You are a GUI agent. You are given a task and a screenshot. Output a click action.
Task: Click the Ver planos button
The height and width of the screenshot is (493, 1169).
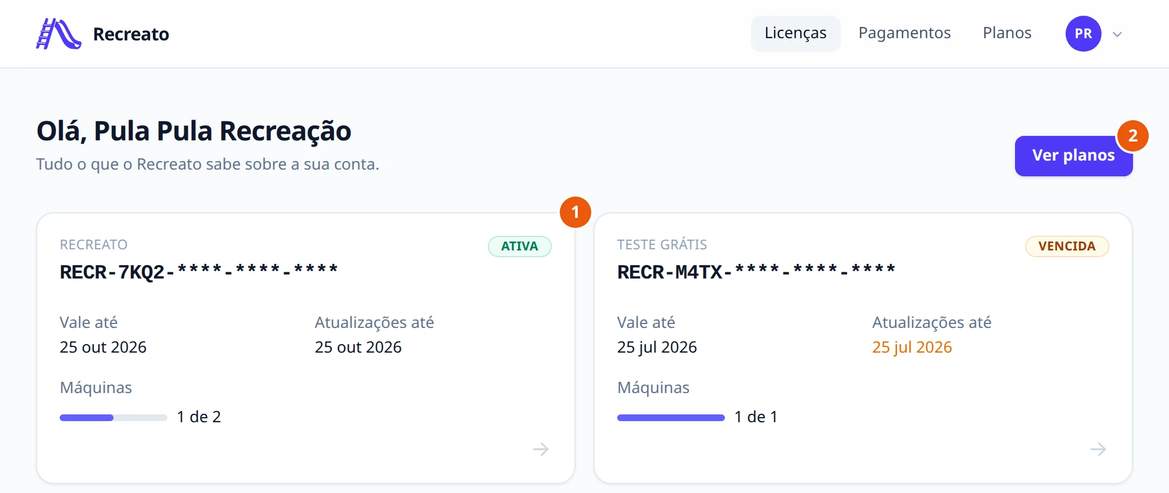point(1073,156)
